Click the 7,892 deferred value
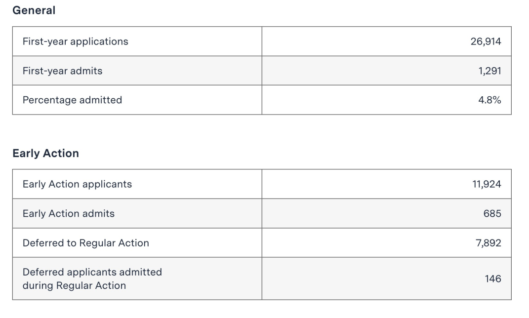The image size is (529, 318). [488, 243]
